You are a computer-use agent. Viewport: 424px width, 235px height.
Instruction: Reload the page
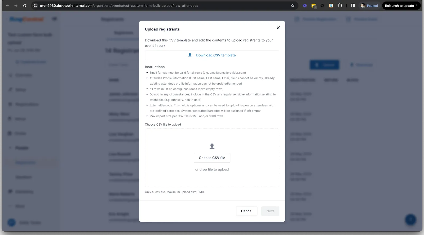point(25,6)
